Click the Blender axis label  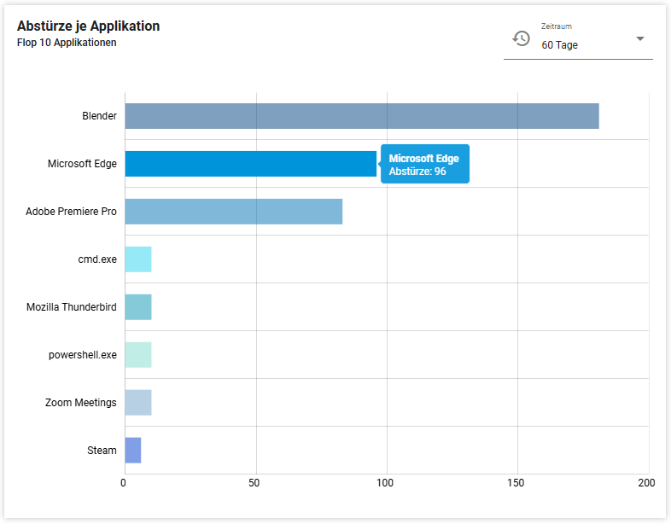pyautogui.click(x=99, y=116)
